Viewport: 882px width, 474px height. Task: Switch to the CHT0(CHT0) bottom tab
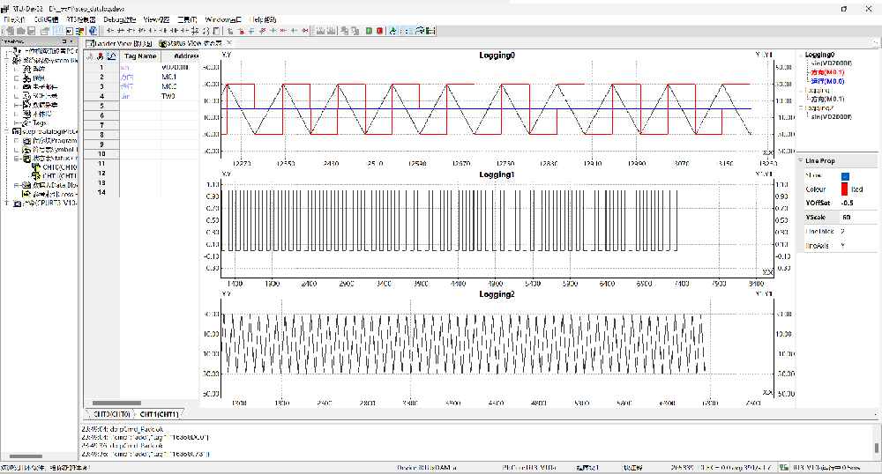112,413
